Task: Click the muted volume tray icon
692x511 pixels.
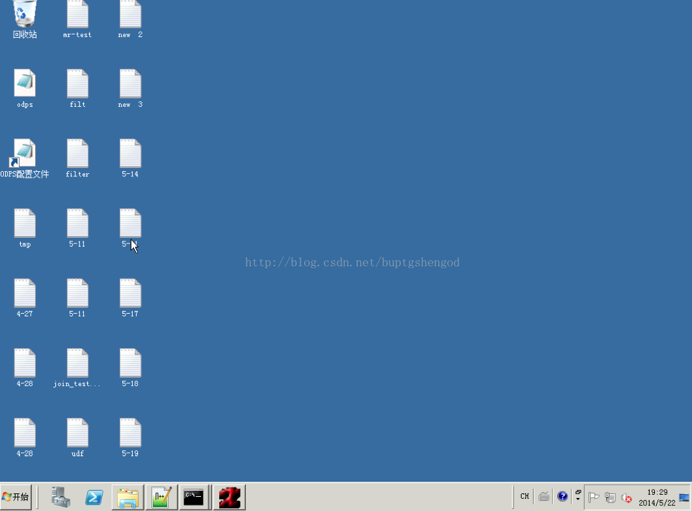Action: coord(626,498)
